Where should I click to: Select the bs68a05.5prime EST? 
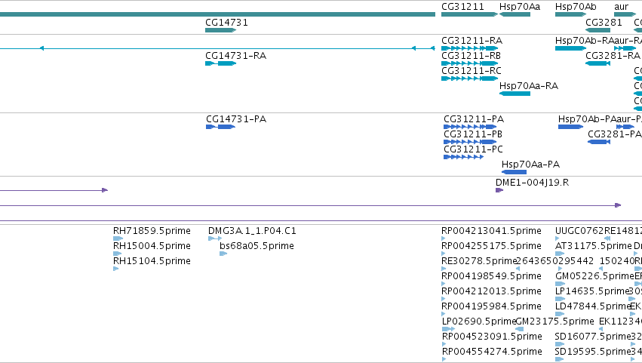(x=223, y=254)
